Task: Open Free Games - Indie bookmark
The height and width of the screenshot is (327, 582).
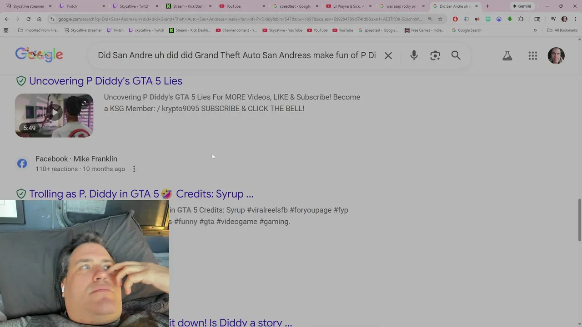Action: point(424,30)
